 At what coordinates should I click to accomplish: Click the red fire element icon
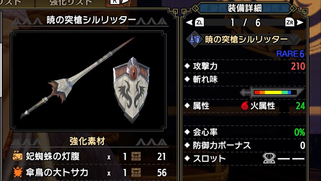[245, 106]
